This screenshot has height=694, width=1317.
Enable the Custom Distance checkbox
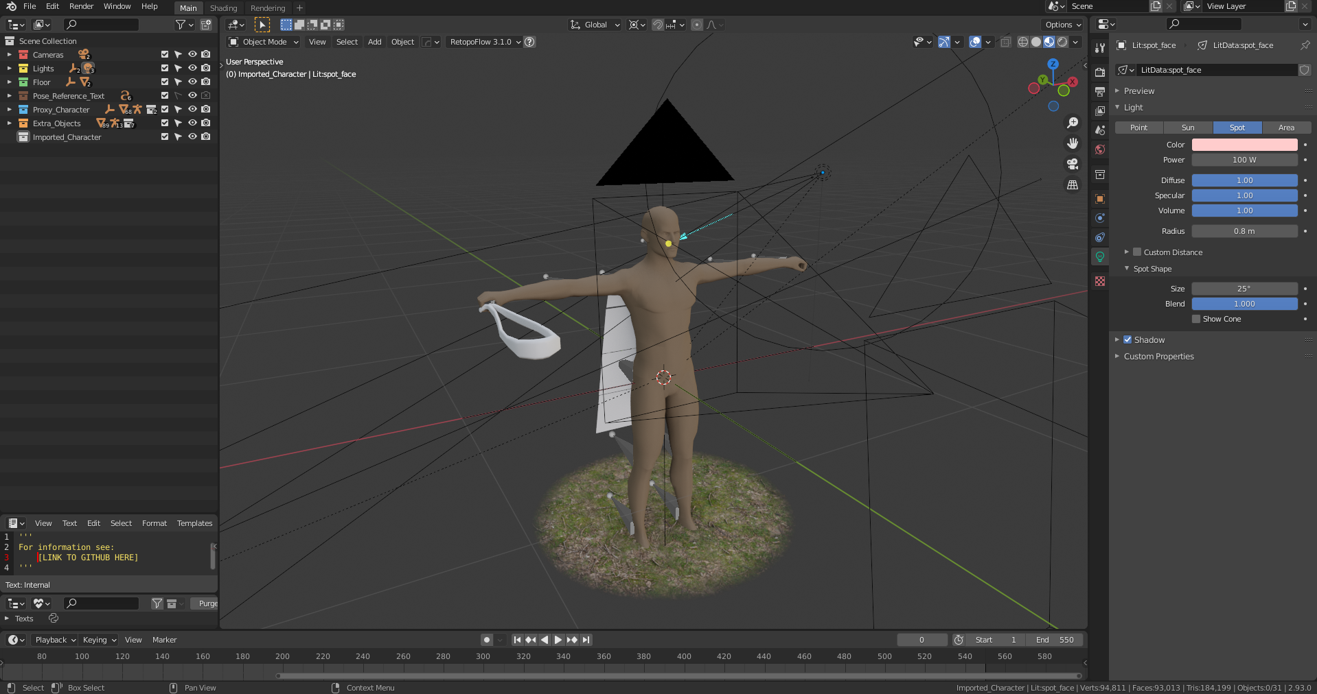point(1137,252)
